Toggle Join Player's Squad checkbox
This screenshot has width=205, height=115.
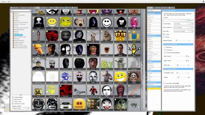pyautogui.click(x=13, y=103)
